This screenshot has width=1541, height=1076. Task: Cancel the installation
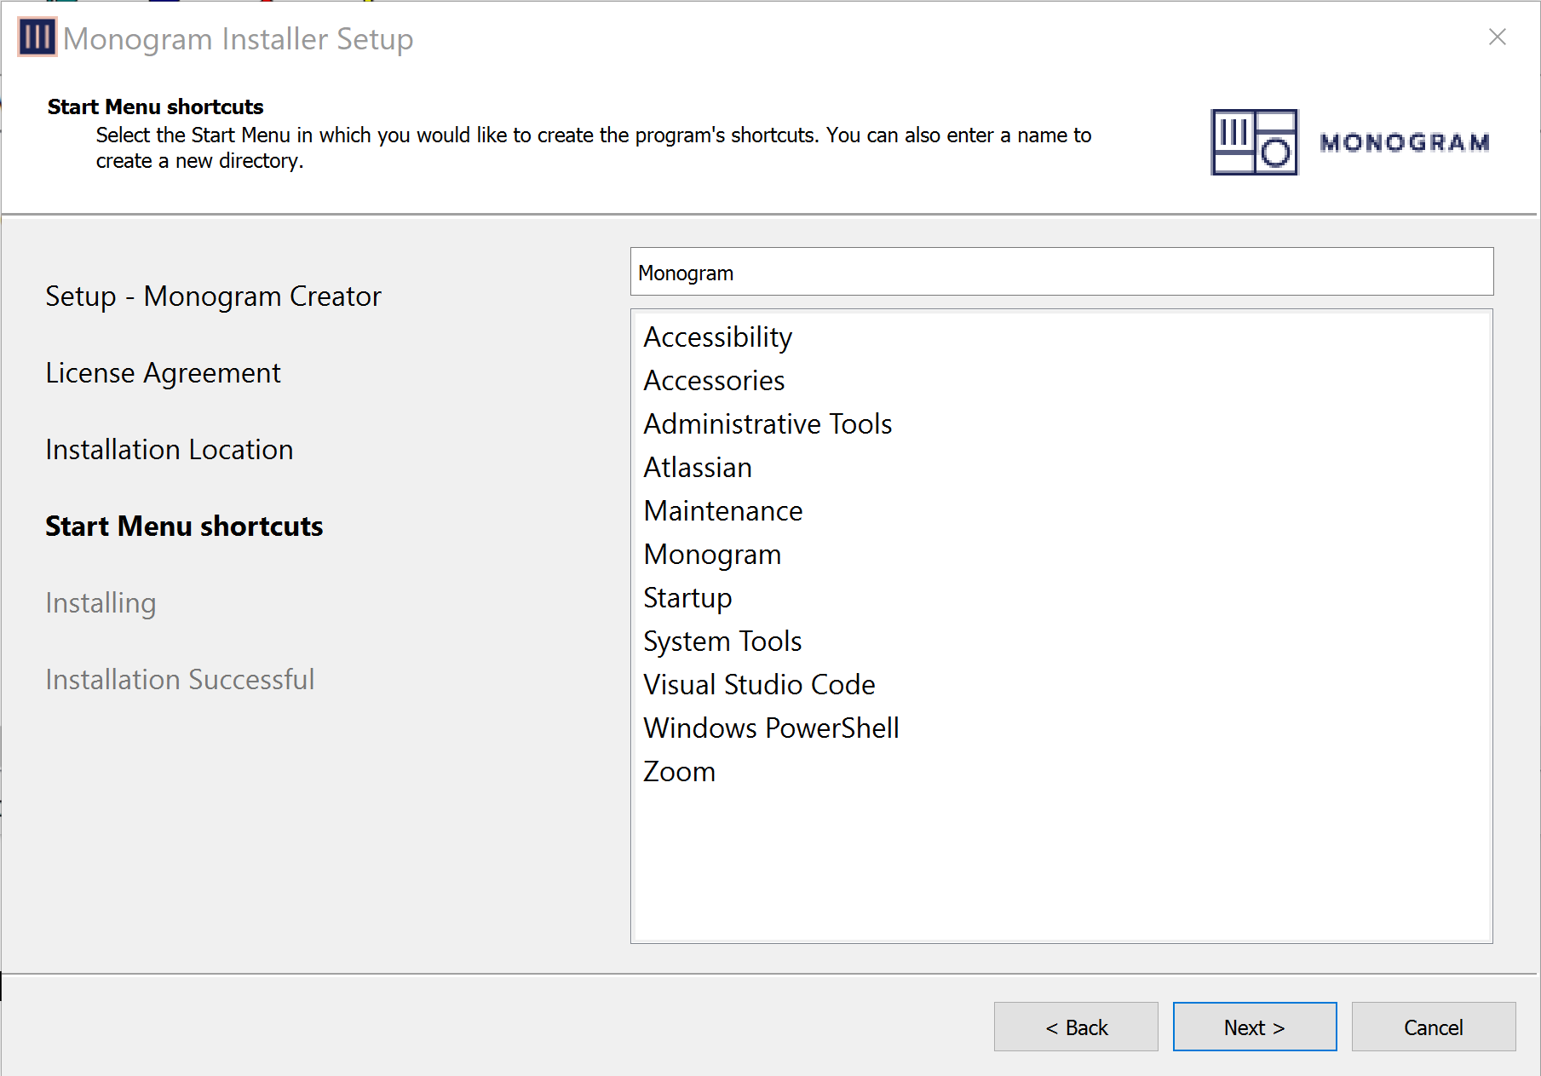[x=1433, y=1027]
